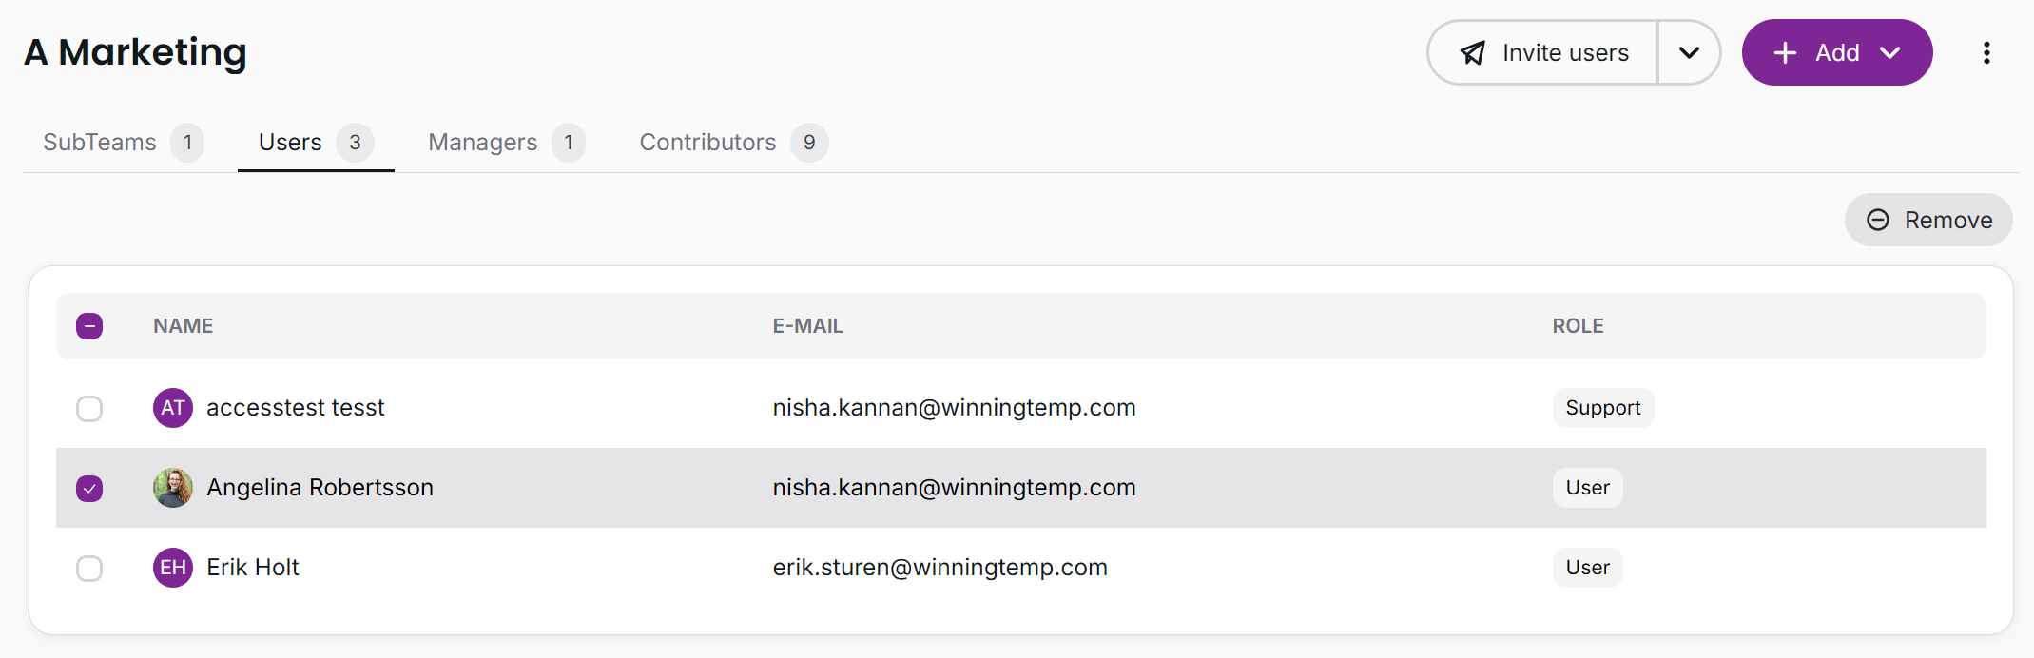This screenshot has height=658, width=2034.
Task: Click the Remove button
Action: (1928, 221)
